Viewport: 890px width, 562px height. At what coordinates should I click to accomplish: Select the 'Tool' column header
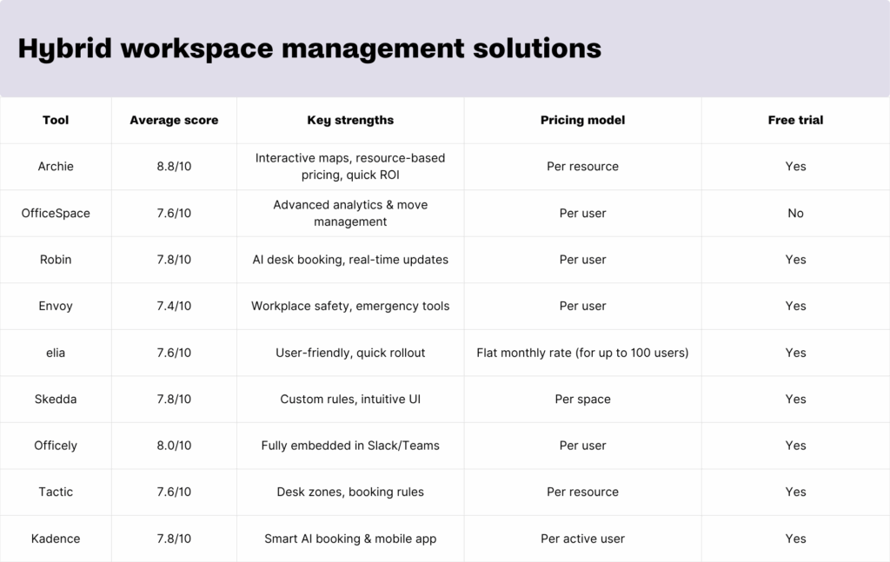pyautogui.click(x=56, y=120)
